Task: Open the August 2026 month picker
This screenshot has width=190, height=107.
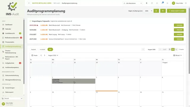Action: (53, 55)
